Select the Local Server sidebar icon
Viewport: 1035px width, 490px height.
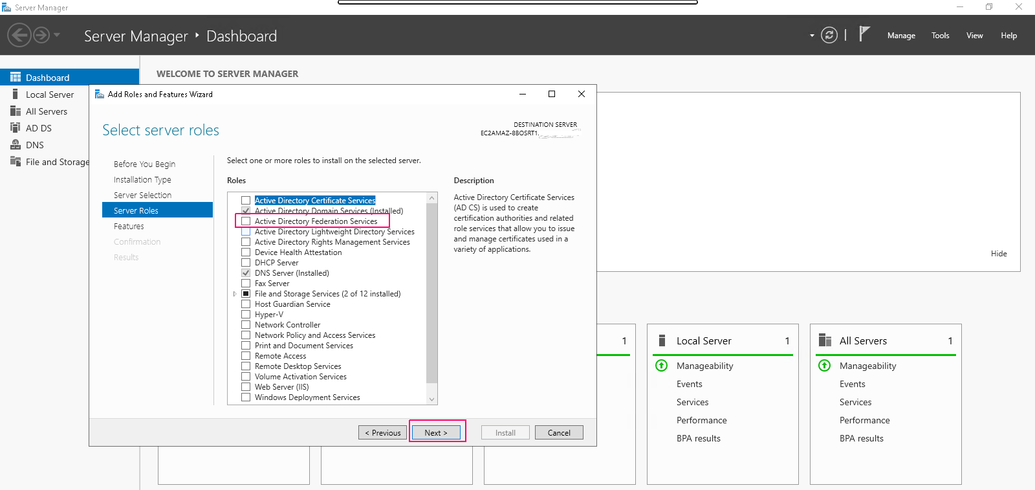click(16, 94)
